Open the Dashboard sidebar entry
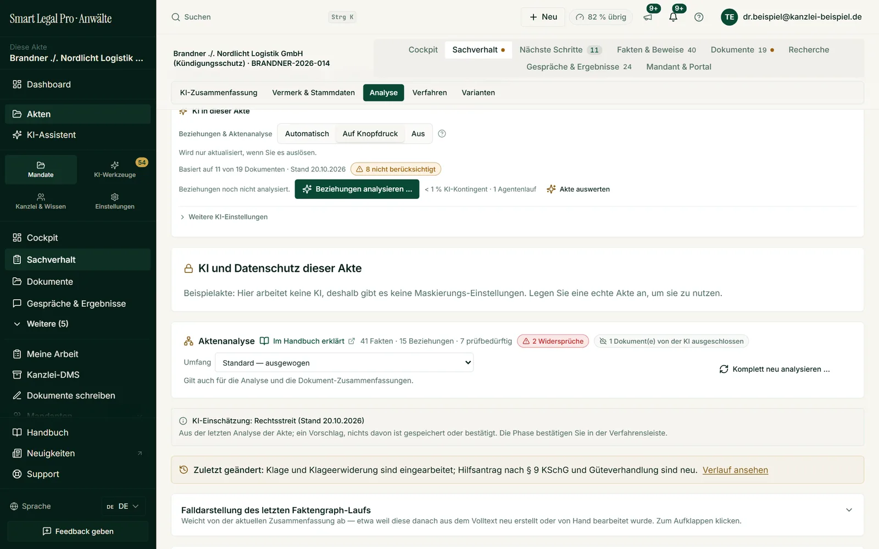Viewport: 879px width, 549px height. (x=77, y=85)
